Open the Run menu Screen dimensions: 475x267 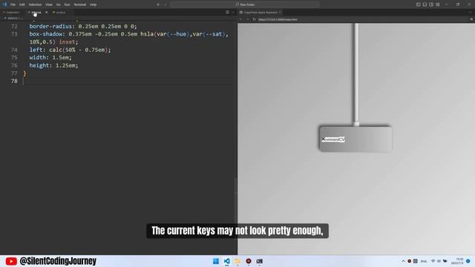tap(67, 4)
